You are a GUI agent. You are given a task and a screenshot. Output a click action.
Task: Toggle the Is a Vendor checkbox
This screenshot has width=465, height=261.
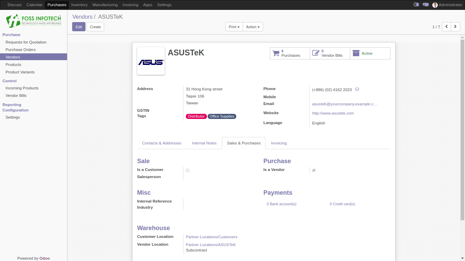314,170
